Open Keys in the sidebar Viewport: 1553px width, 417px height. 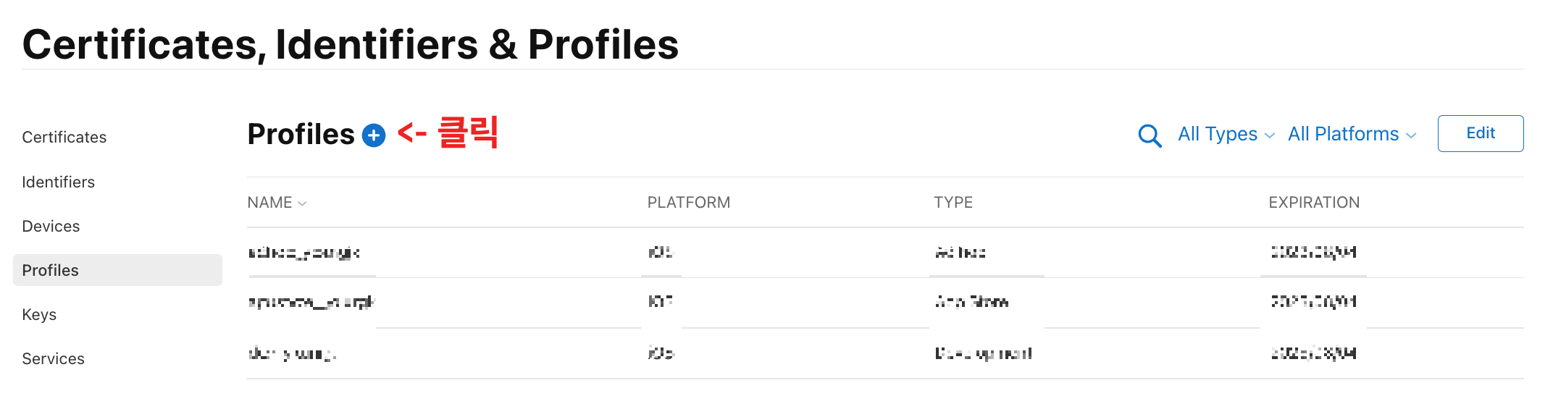(39, 314)
